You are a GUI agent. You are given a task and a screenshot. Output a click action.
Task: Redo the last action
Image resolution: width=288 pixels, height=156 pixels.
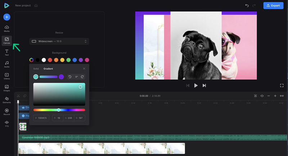pyautogui.click(x=254, y=5)
